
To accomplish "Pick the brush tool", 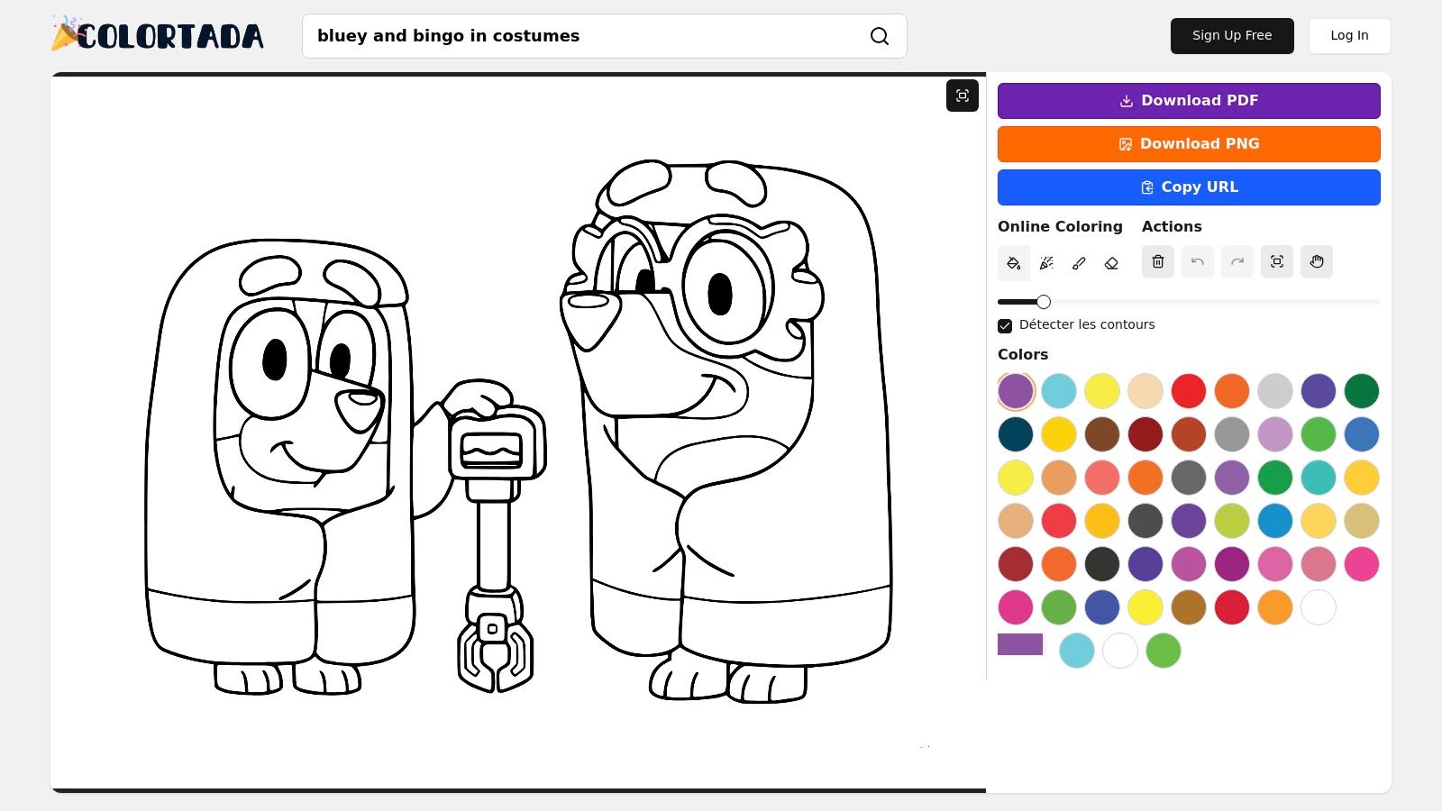I will [x=1079, y=262].
